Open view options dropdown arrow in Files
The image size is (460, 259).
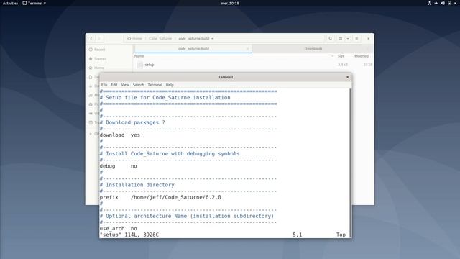tap(348, 38)
